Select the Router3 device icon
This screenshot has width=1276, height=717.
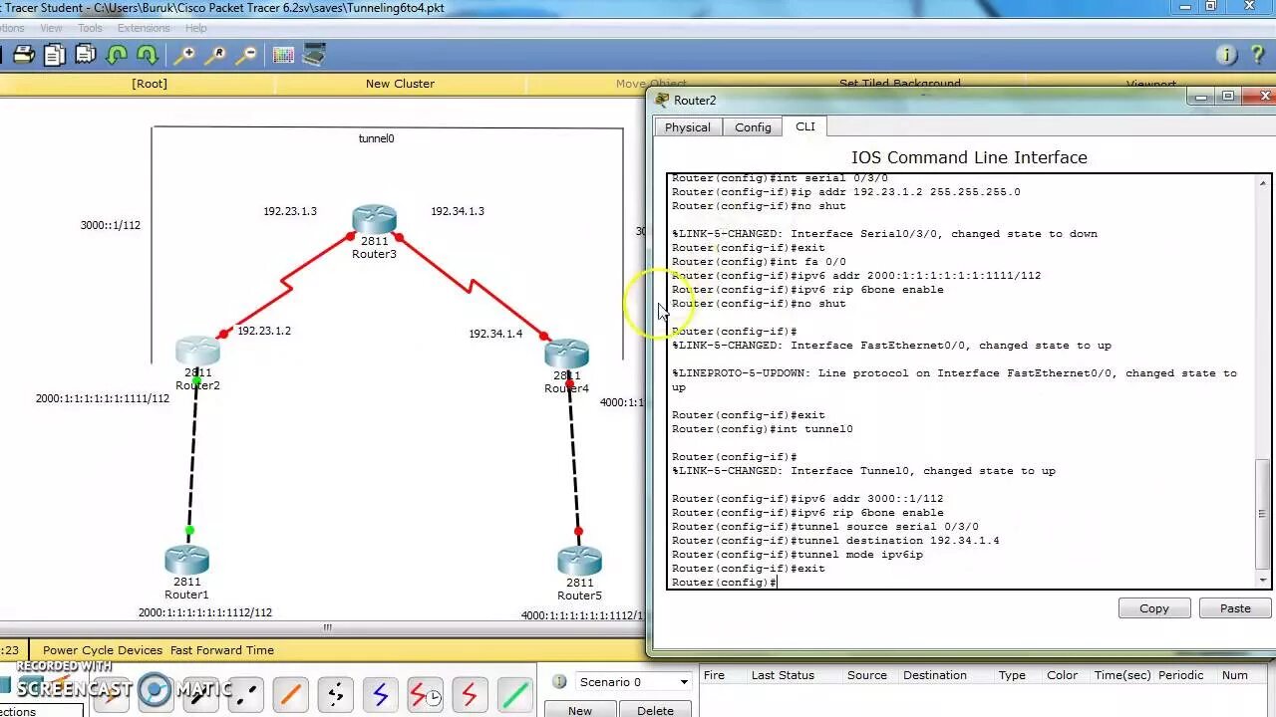pyautogui.click(x=374, y=220)
